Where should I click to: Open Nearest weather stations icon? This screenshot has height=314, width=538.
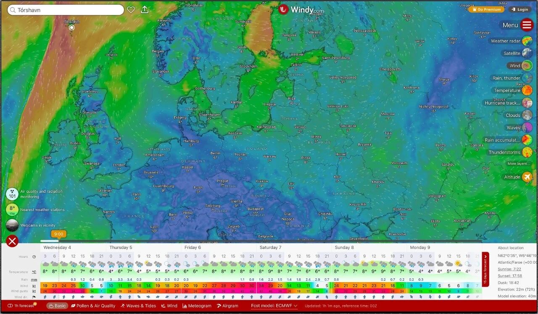click(x=12, y=209)
